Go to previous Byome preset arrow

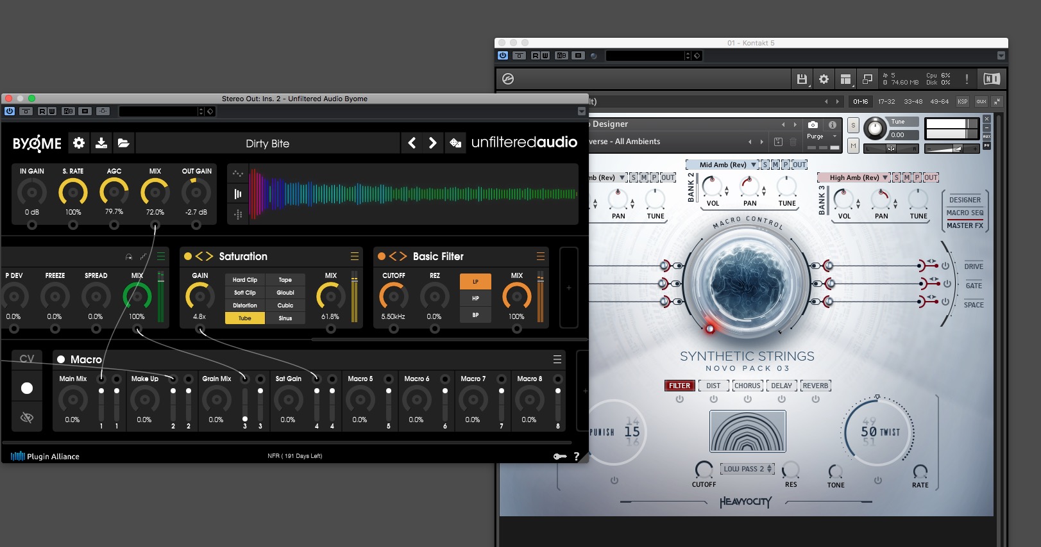tap(412, 143)
